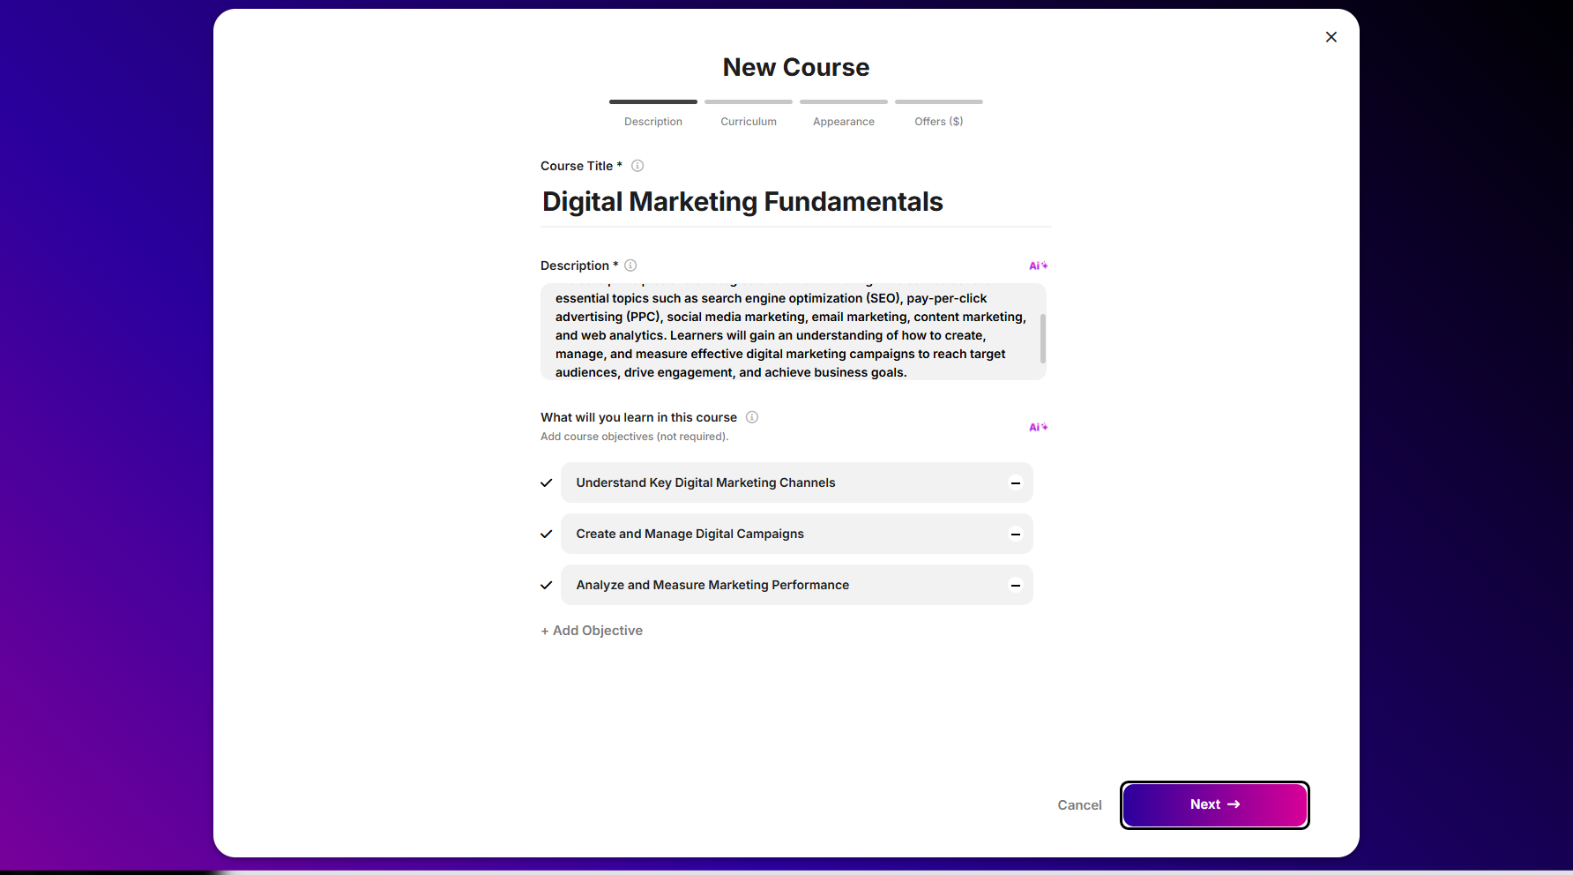Edit the Digital Marketing Fundamentals title field
1573x875 pixels.
(x=795, y=202)
